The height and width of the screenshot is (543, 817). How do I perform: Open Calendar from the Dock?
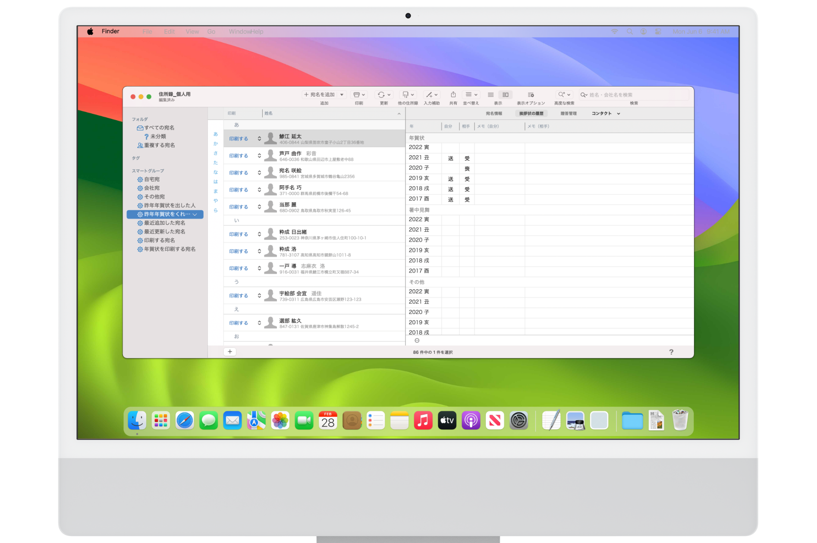click(x=328, y=421)
